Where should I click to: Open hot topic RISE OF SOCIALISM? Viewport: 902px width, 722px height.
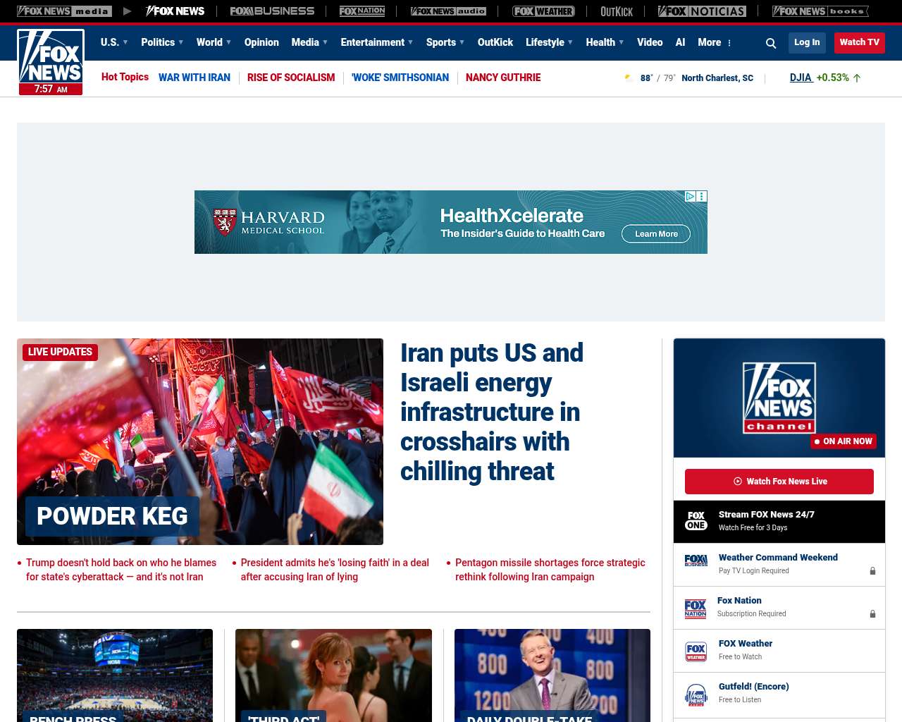(x=291, y=78)
